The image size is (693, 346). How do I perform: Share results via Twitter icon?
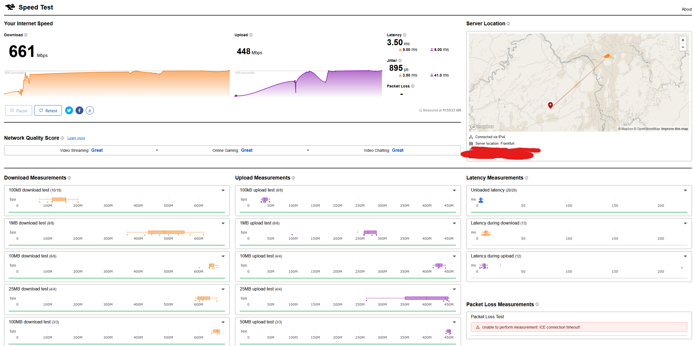coord(69,110)
